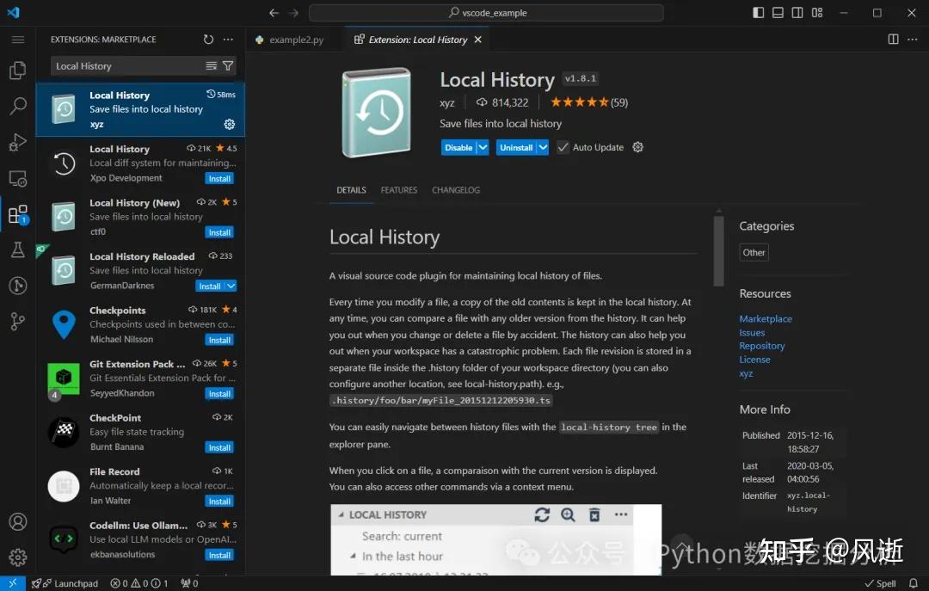Switch to the CHANGELOG tab

point(456,190)
